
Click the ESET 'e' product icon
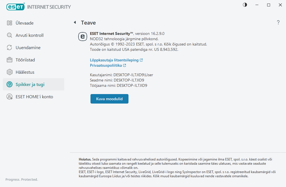[83, 36]
